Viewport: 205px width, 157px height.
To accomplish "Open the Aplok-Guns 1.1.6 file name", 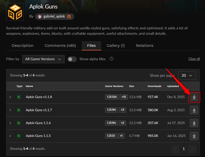I will [x=38, y=123].
